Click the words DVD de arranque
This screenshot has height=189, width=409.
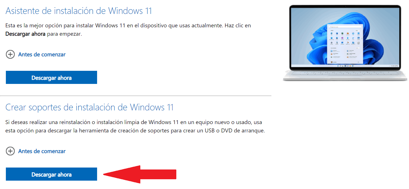pos(243,130)
